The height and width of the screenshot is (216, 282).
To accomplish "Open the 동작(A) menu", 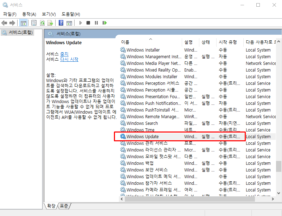I will click(29, 14).
